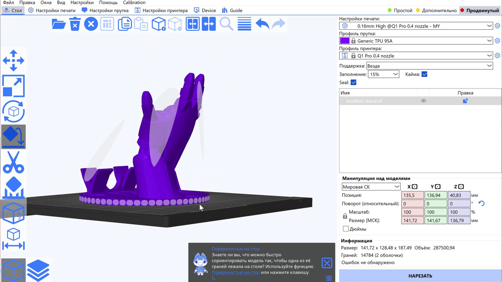This screenshot has width=502, height=282.
Task: Switch to layers preview view icon
Action: pyautogui.click(x=38, y=270)
